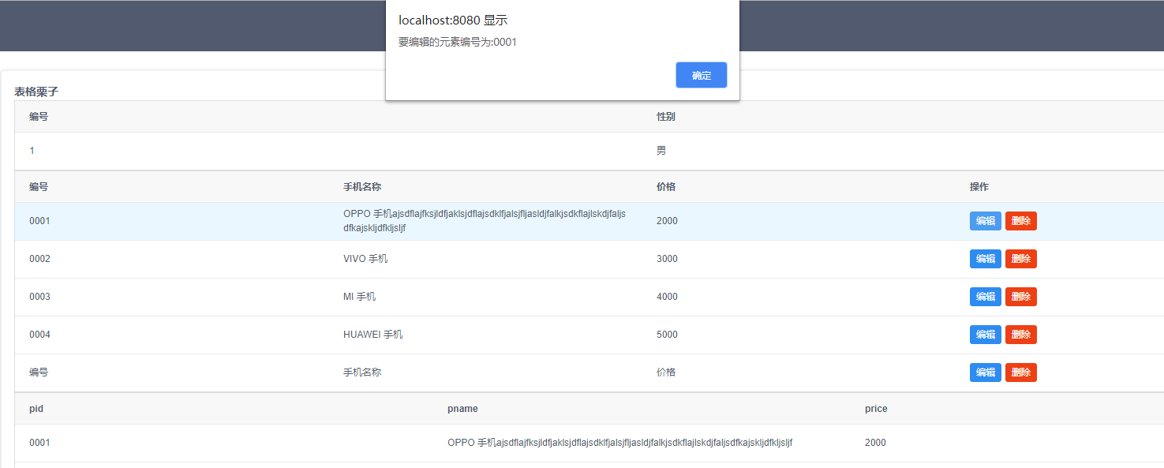
Task: Click the 0003 cell
Action: tap(39, 297)
